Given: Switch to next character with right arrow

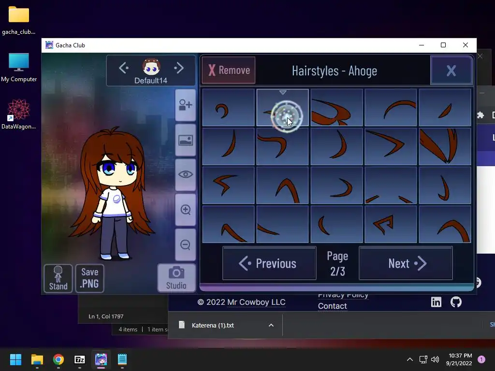Looking at the screenshot, I should coord(179,68).
